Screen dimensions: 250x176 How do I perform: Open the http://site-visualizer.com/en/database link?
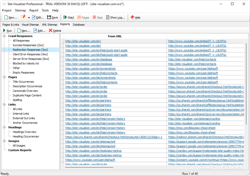(x=89, y=59)
